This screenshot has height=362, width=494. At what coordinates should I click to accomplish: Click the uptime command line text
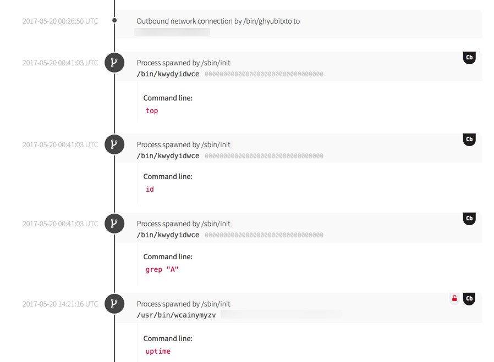158,352
